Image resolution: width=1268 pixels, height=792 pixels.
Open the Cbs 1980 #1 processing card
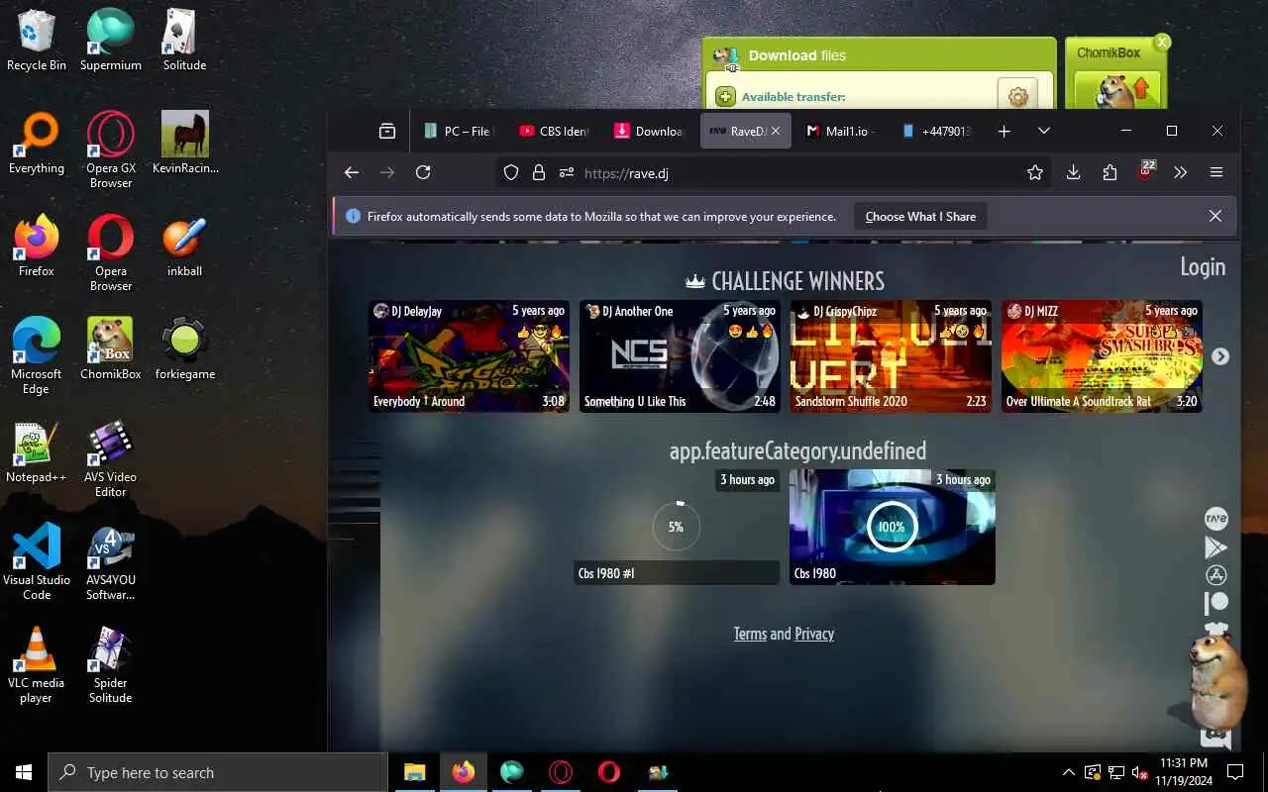click(x=677, y=527)
